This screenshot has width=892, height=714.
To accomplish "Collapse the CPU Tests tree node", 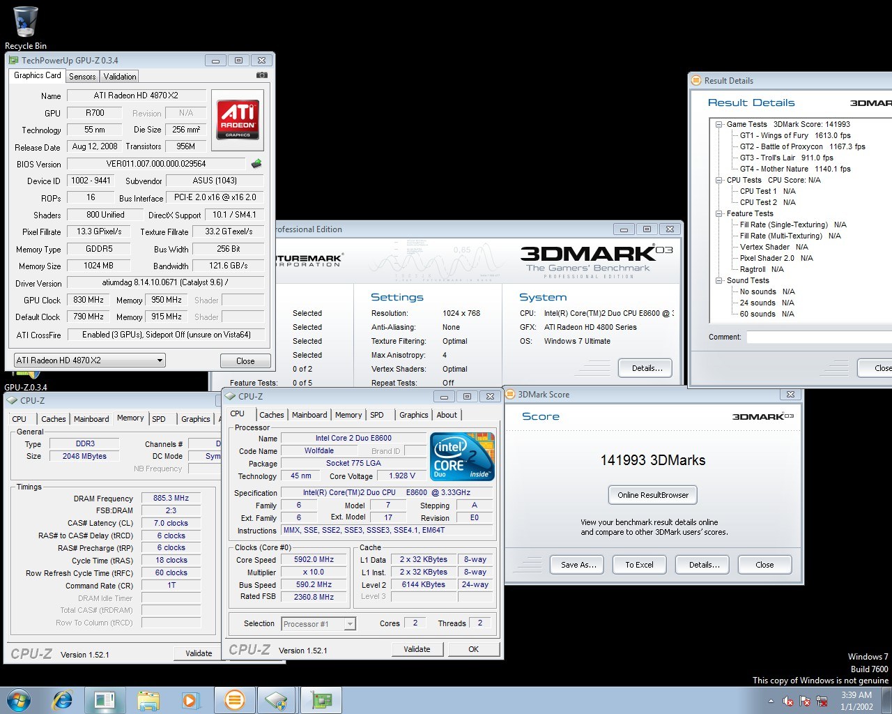I will pos(719,180).
